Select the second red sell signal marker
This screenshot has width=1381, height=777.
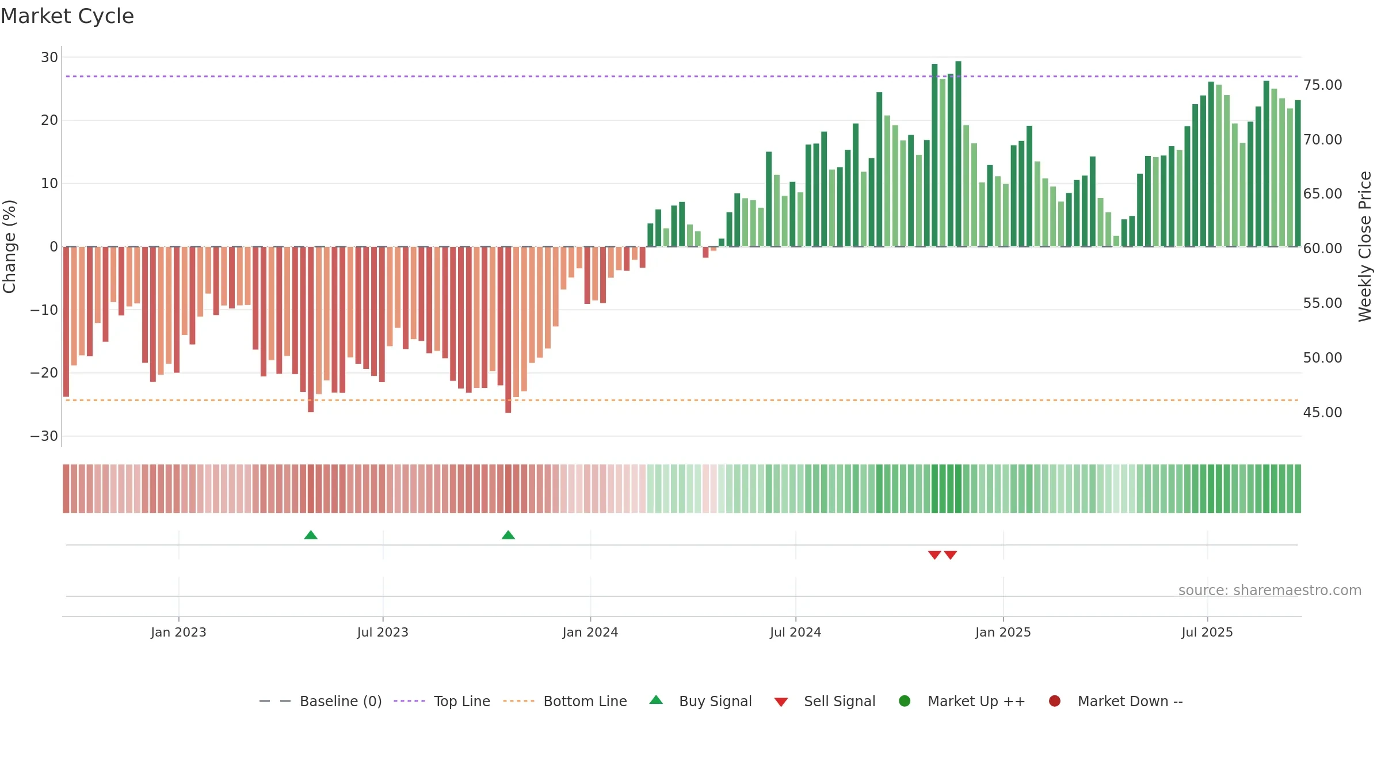(951, 555)
